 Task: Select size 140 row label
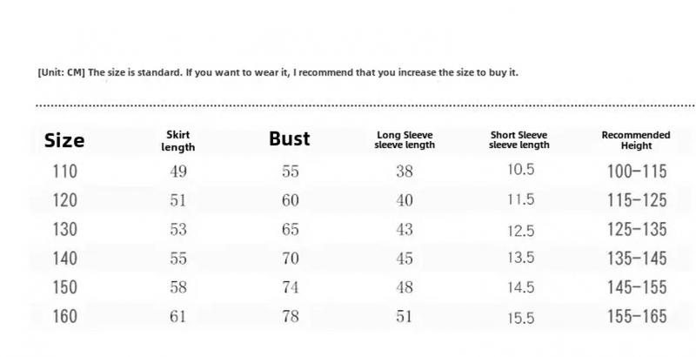(x=64, y=259)
